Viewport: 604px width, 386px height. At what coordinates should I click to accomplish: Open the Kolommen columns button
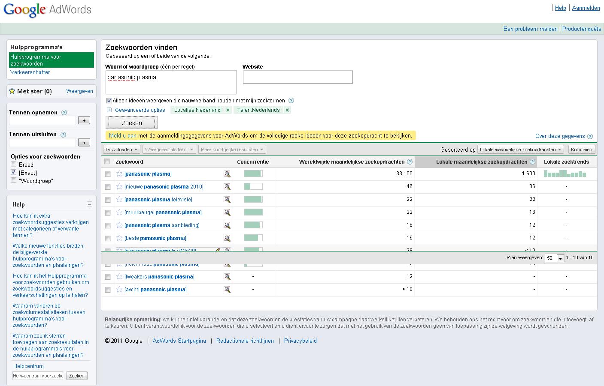[x=582, y=150]
